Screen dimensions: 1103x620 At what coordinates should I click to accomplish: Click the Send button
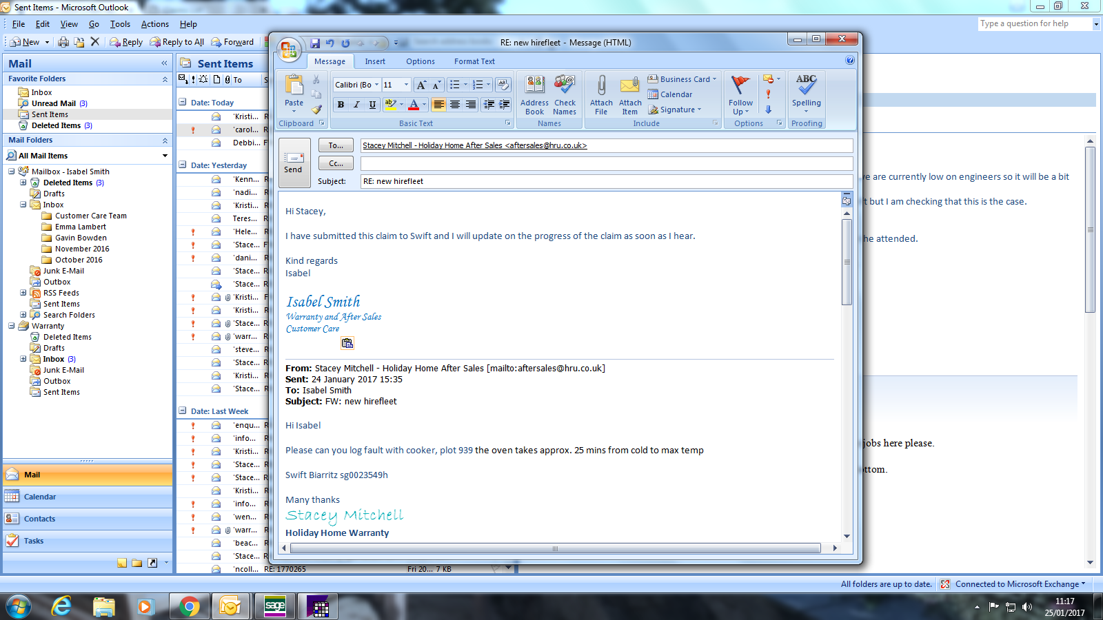tap(293, 163)
